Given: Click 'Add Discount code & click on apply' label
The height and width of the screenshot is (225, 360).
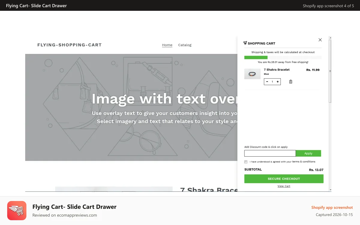Looking at the screenshot, I should pyautogui.click(x=266, y=147).
